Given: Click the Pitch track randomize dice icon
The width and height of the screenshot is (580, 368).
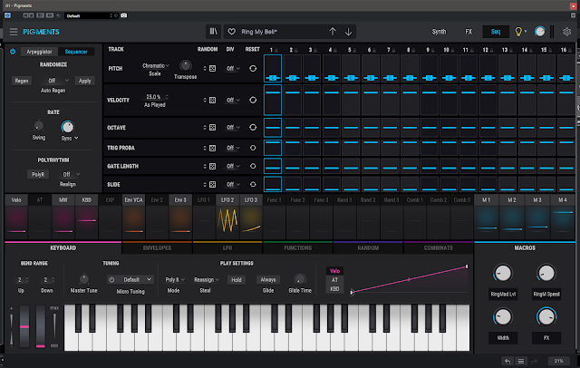Looking at the screenshot, I should click(x=213, y=68).
